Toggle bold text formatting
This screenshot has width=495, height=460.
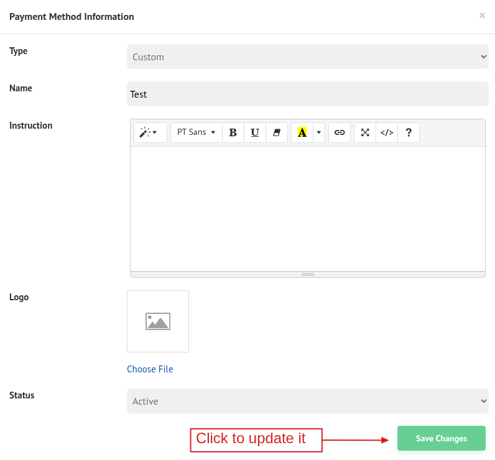[233, 132]
